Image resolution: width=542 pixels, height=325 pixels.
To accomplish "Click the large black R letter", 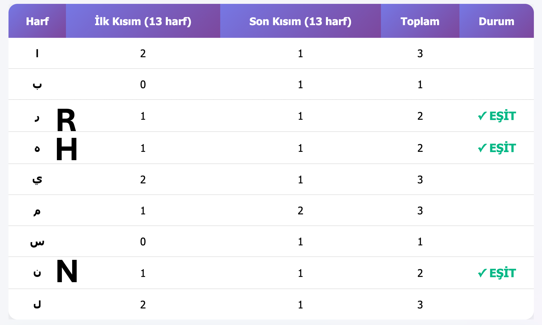I will tap(66, 120).
